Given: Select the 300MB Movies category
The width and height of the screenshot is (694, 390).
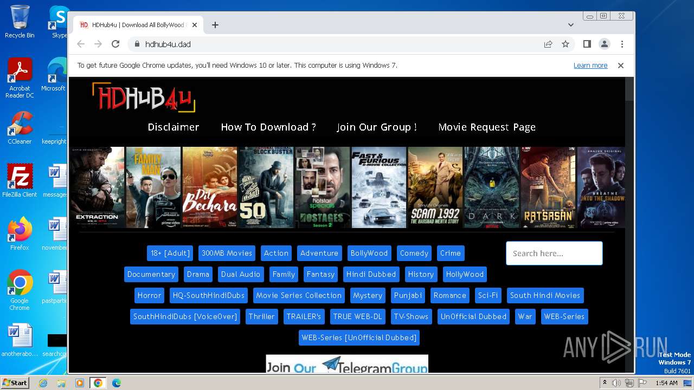Looking at the screenshot, I should tap(227, 253).
